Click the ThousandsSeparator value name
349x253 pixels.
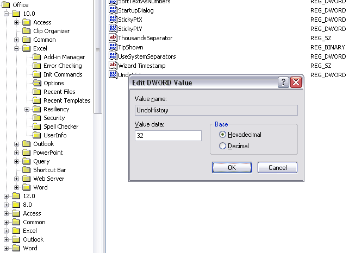coord(145,38)
